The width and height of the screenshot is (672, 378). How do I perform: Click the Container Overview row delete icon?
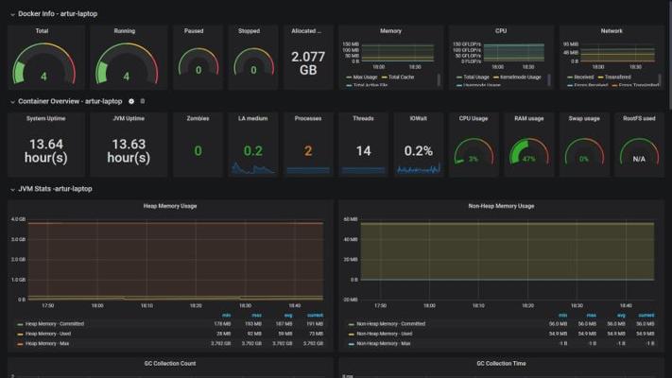pyautogui.click(x=143, y=101)
